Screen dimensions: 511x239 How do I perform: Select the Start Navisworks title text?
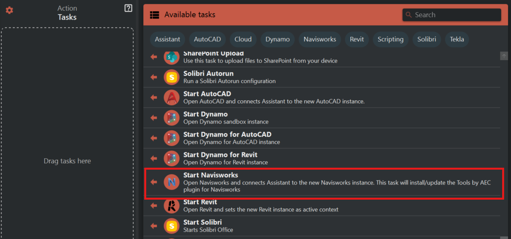click(211, 175)
